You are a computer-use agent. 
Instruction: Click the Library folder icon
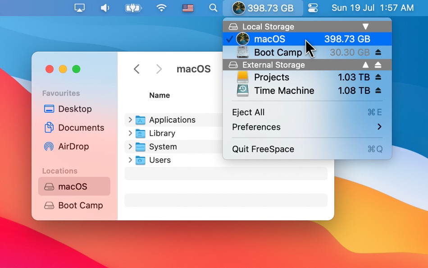pos(140,134)
